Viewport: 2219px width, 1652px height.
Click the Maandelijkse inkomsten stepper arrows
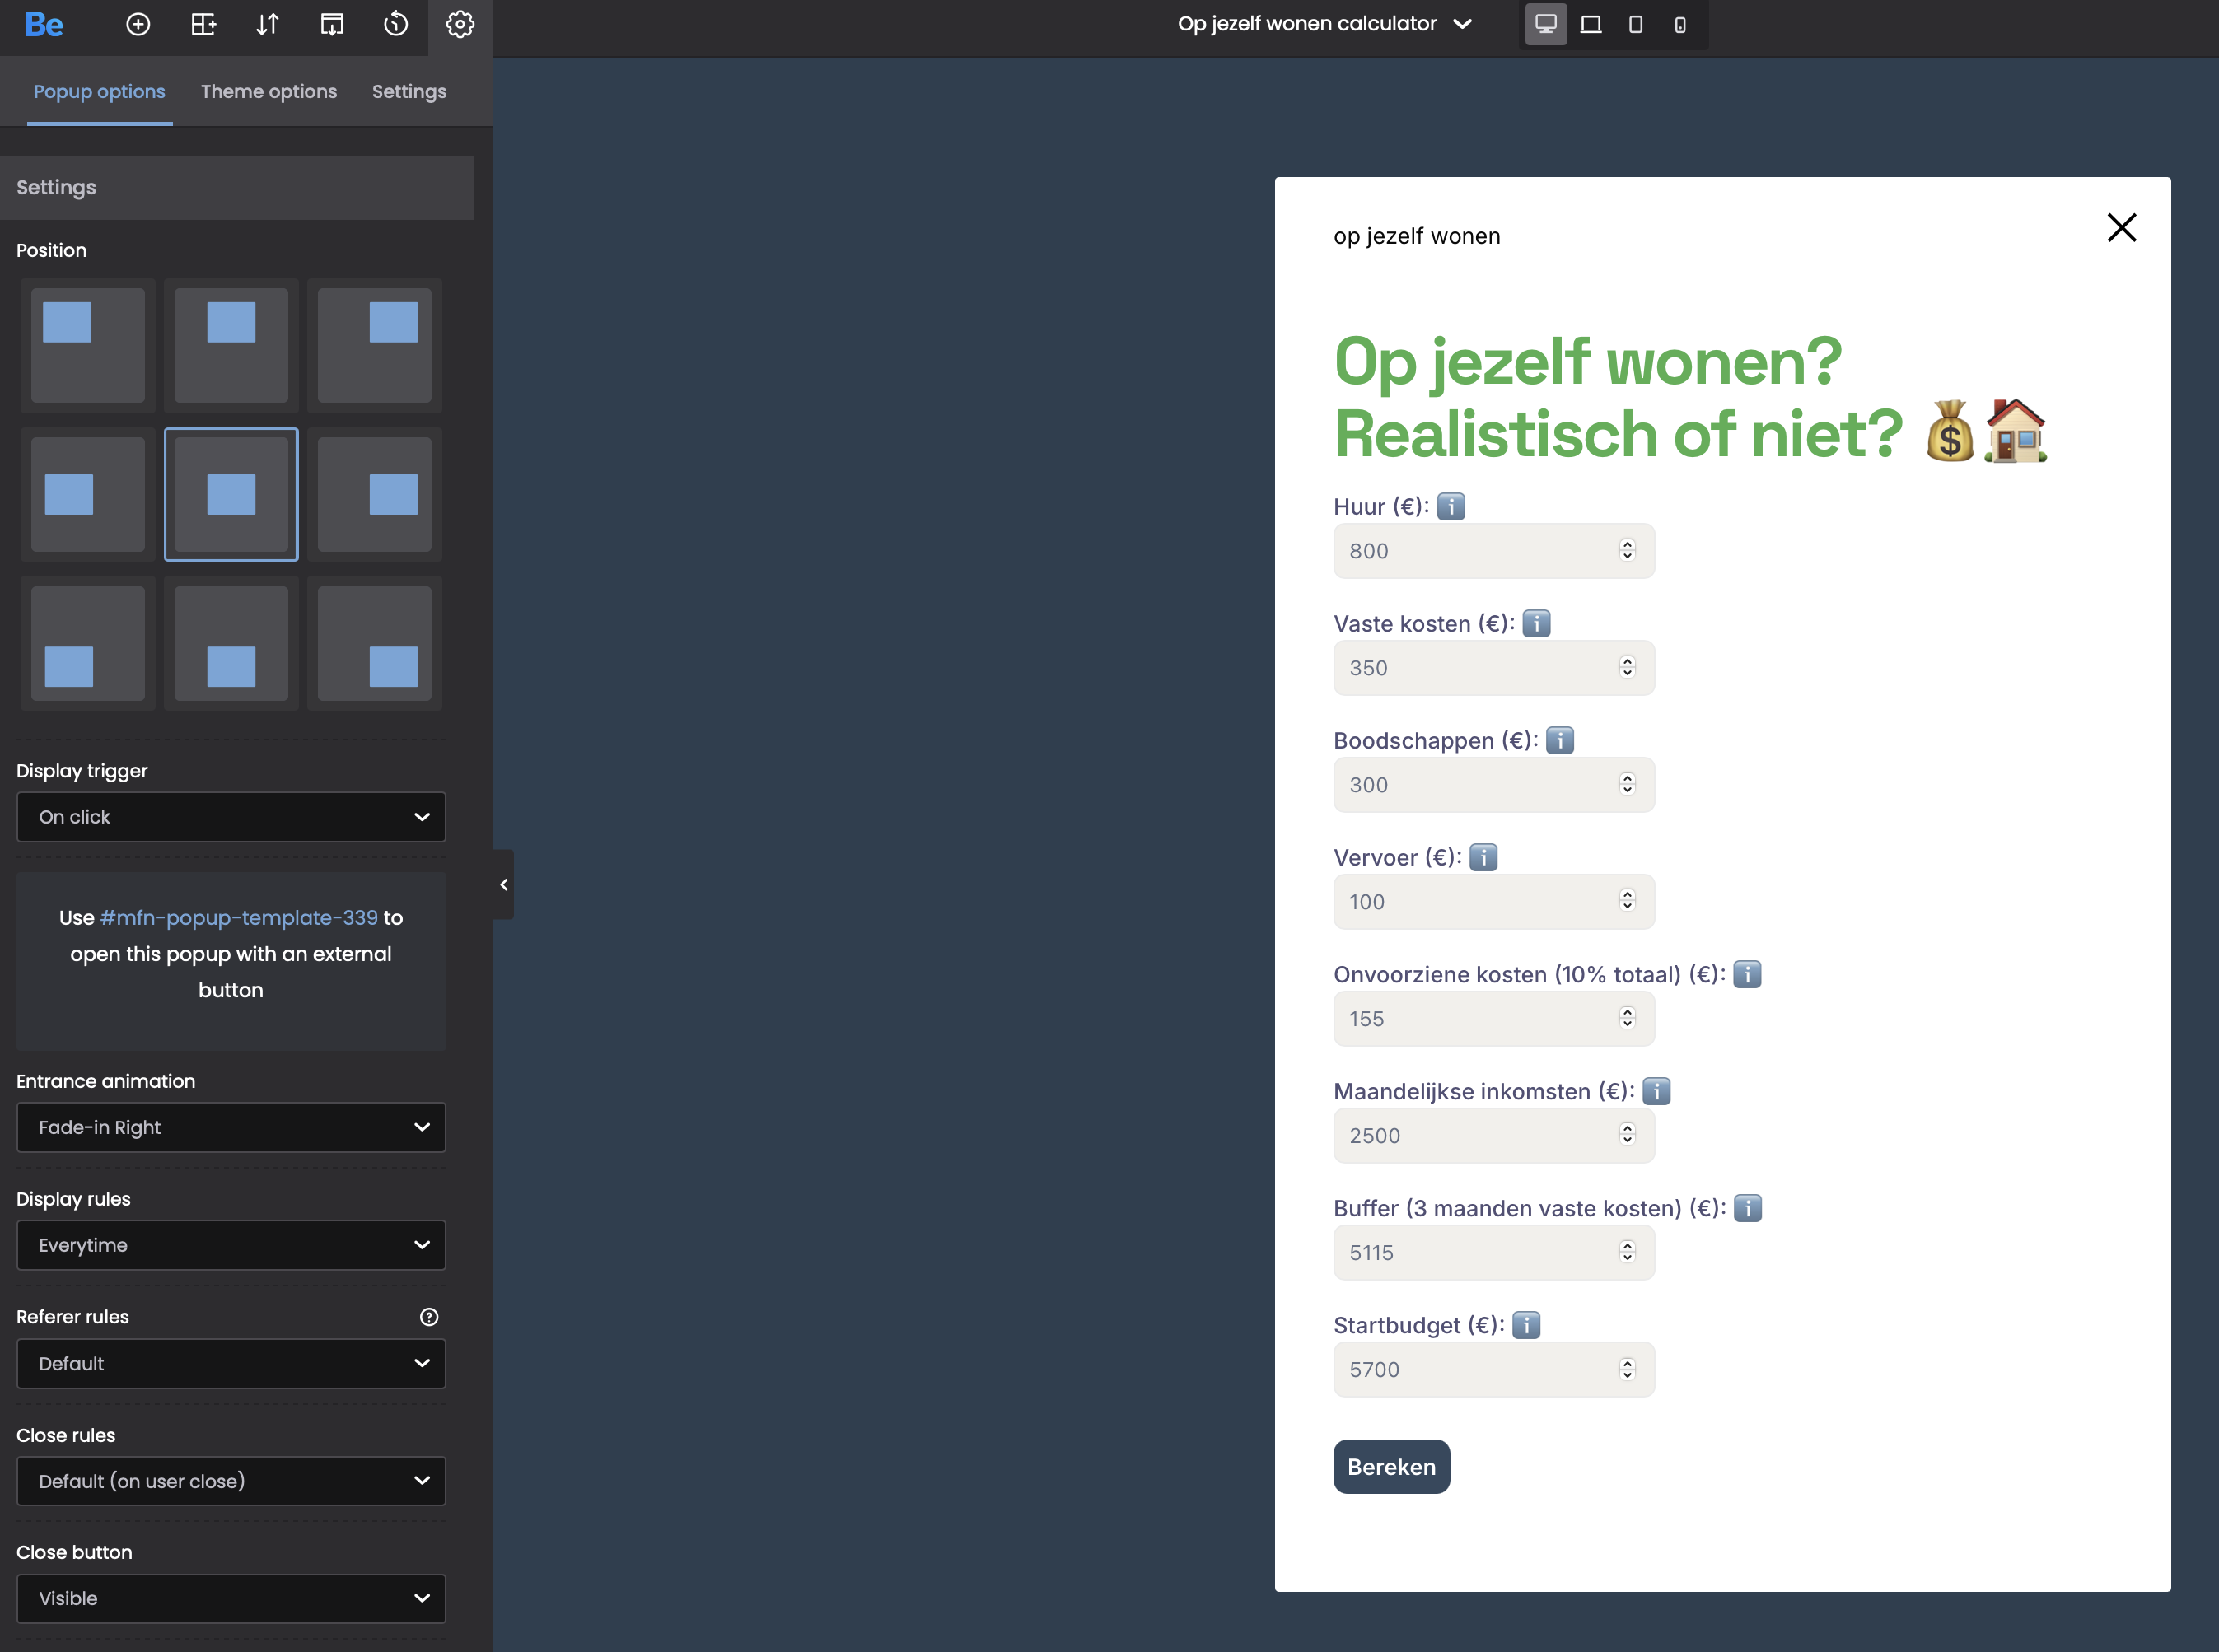[1627, 1135]
